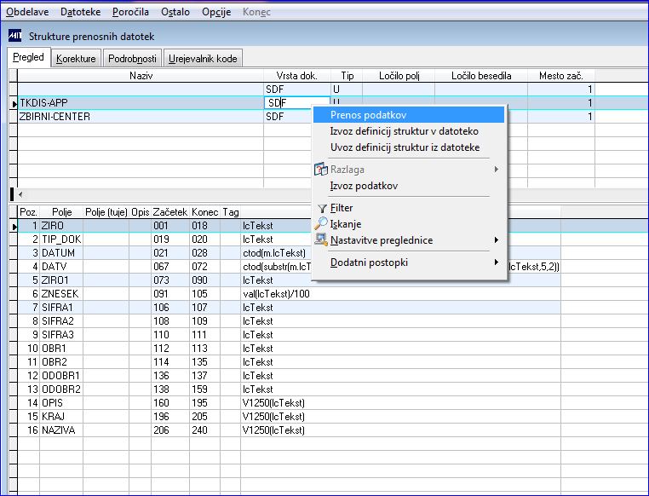The image size is (649, 496).
Task: Click the TIP_DOK field cell
Action: click(61, 239)
